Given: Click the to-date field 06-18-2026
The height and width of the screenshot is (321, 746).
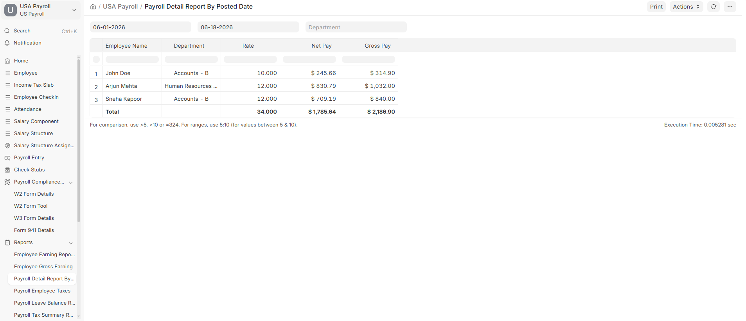Looking at the screenshot, I should (x=248, y=27).
